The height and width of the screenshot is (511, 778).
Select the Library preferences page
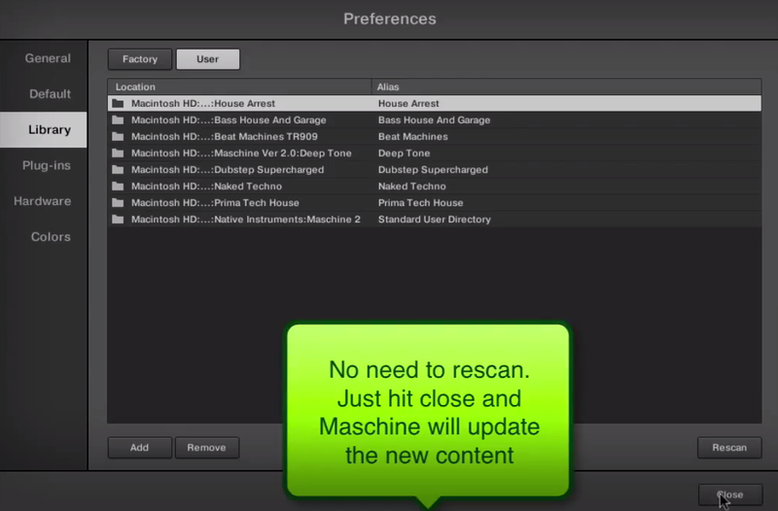pyautogui.click(x=44, y=130)
